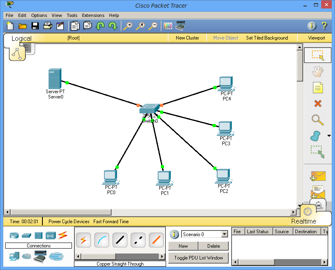Select End Devices category
This screenshot has height=270, width=335.
(x=14, y=256)
